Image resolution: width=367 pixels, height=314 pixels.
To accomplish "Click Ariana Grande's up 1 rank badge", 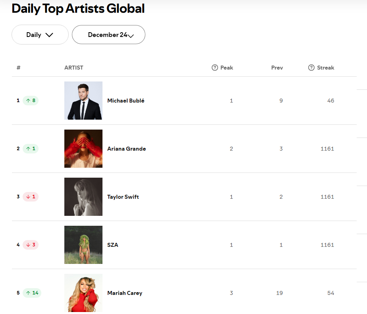I will (31, 149).
